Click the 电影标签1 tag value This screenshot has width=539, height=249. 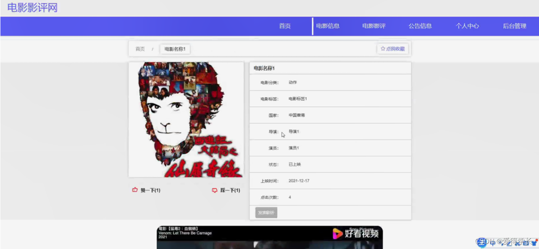click(x=298, y=99)
